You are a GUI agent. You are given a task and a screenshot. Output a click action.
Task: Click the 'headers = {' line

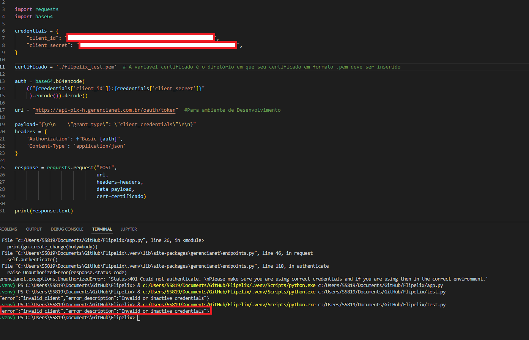31,132
